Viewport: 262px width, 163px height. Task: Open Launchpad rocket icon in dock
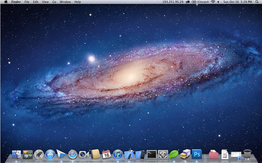(x=39, y=154)
